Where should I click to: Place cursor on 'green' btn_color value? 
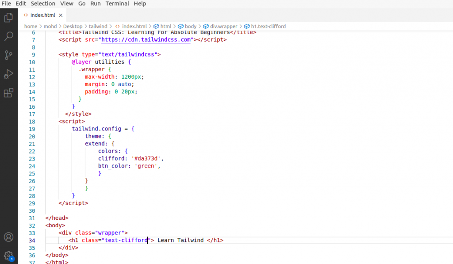[x=146, y=166]
